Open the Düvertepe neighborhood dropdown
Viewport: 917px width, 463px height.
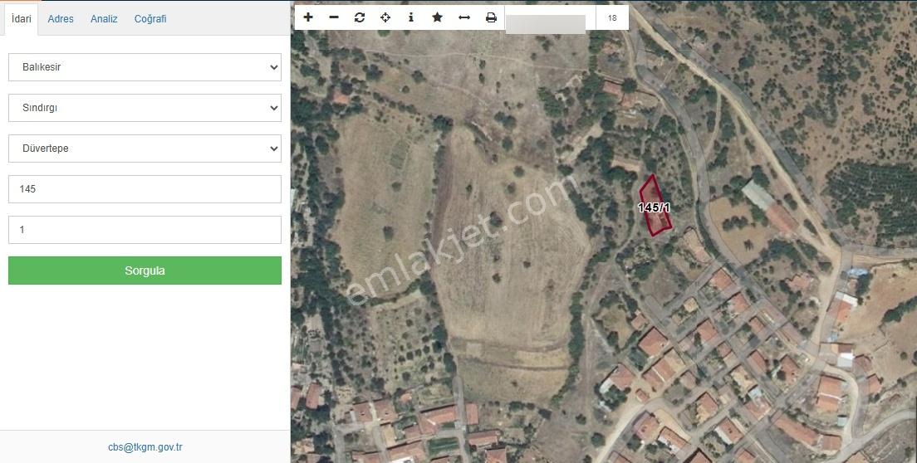(145, 149)
